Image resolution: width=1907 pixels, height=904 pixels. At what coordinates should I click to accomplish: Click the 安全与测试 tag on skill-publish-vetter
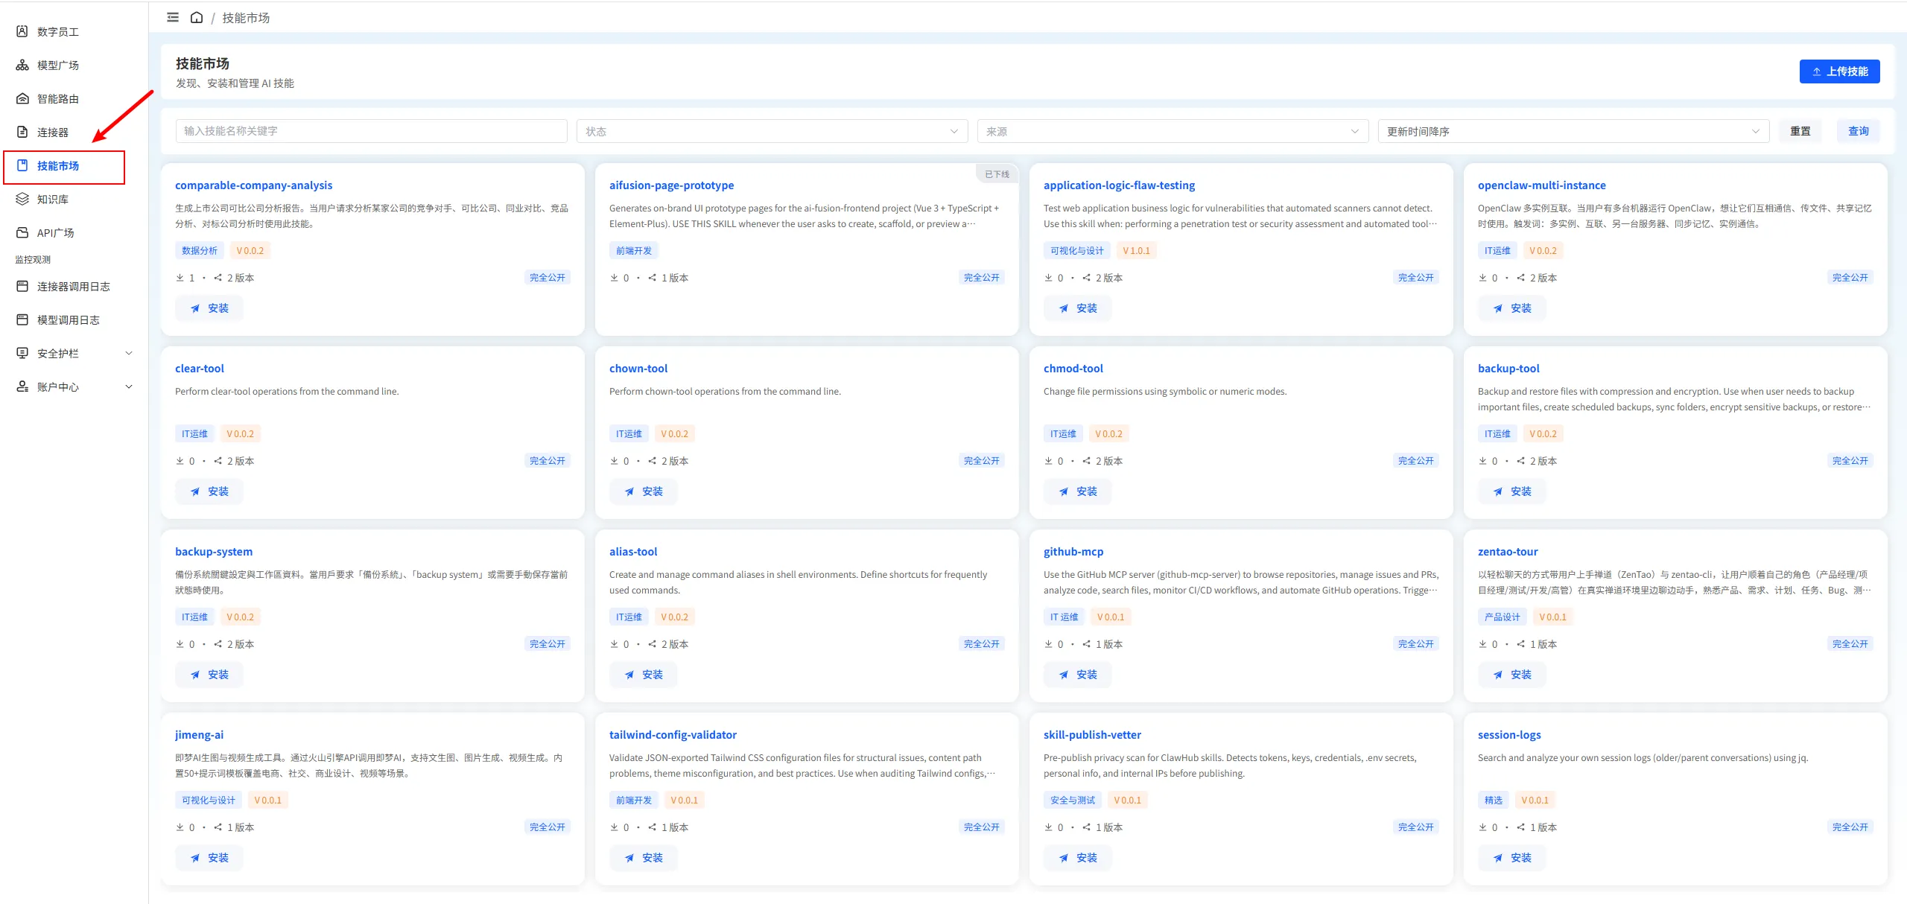[x=1072, y=800]
